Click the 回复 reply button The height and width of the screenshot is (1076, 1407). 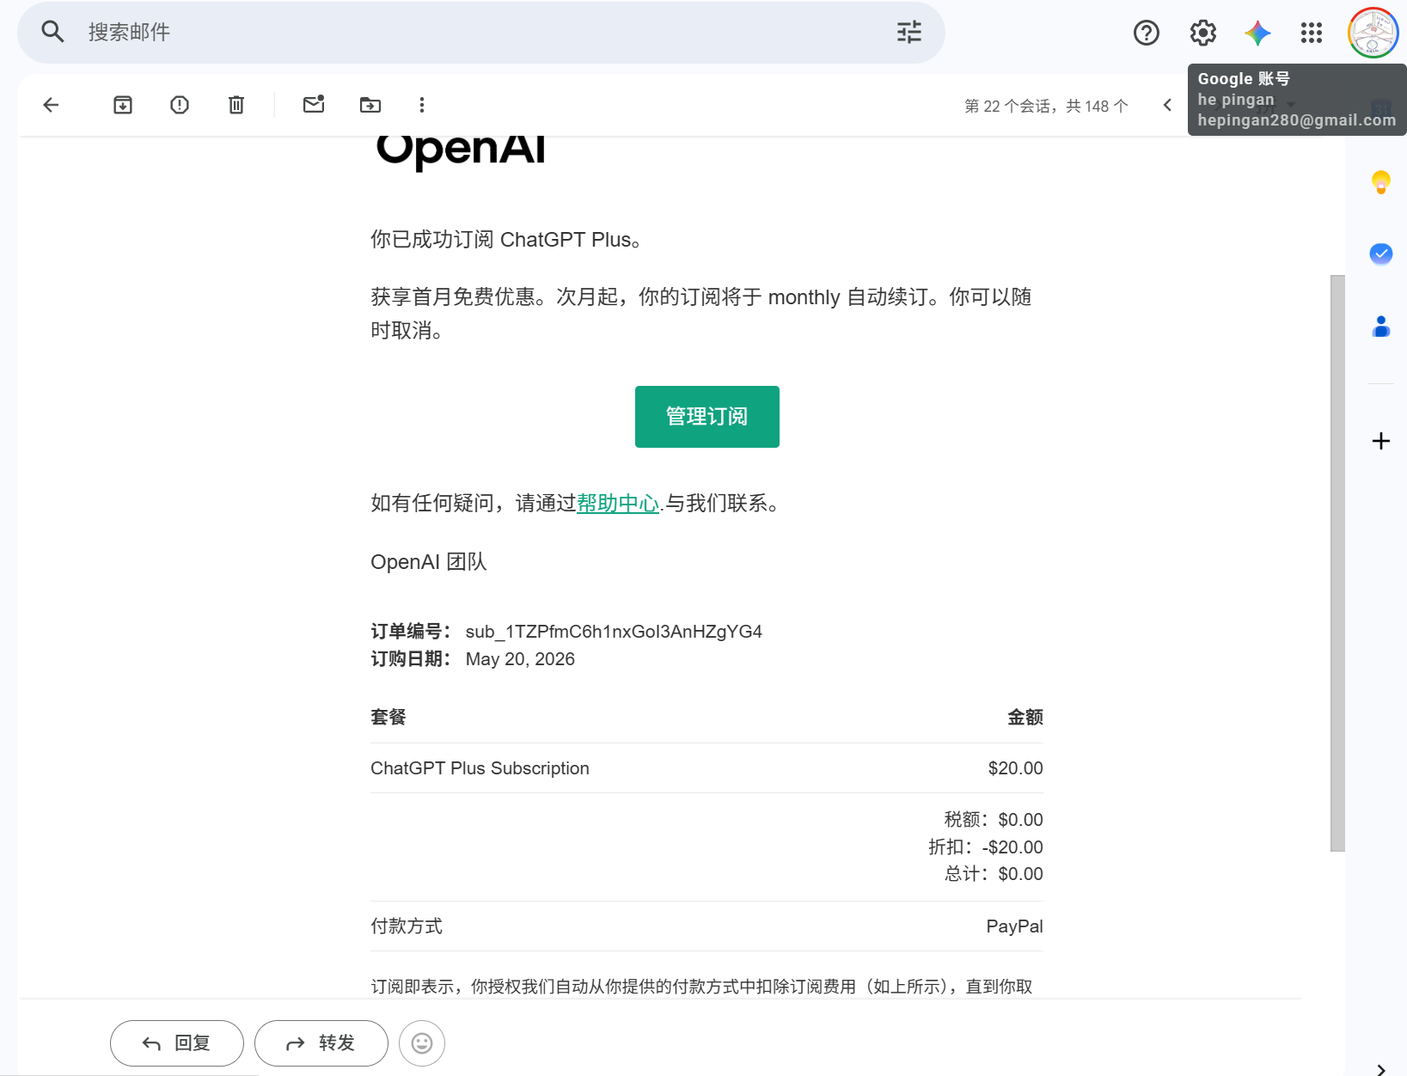177,1043
